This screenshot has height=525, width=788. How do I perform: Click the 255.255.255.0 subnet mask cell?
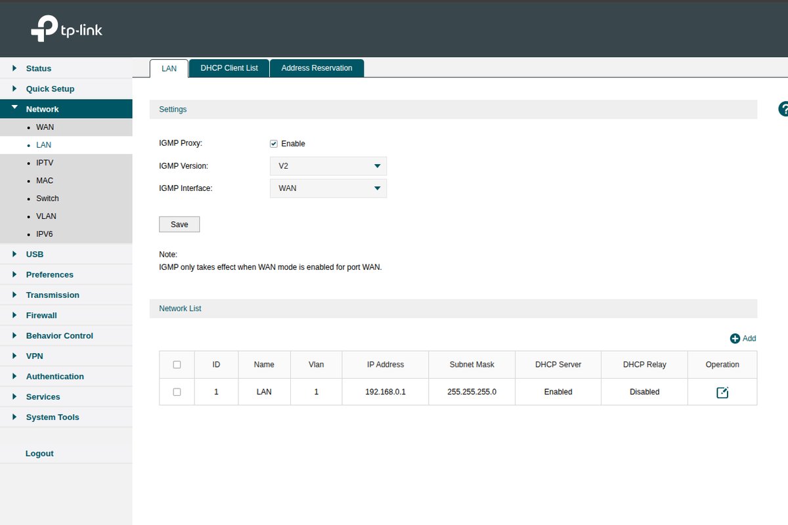pos(471,392)
